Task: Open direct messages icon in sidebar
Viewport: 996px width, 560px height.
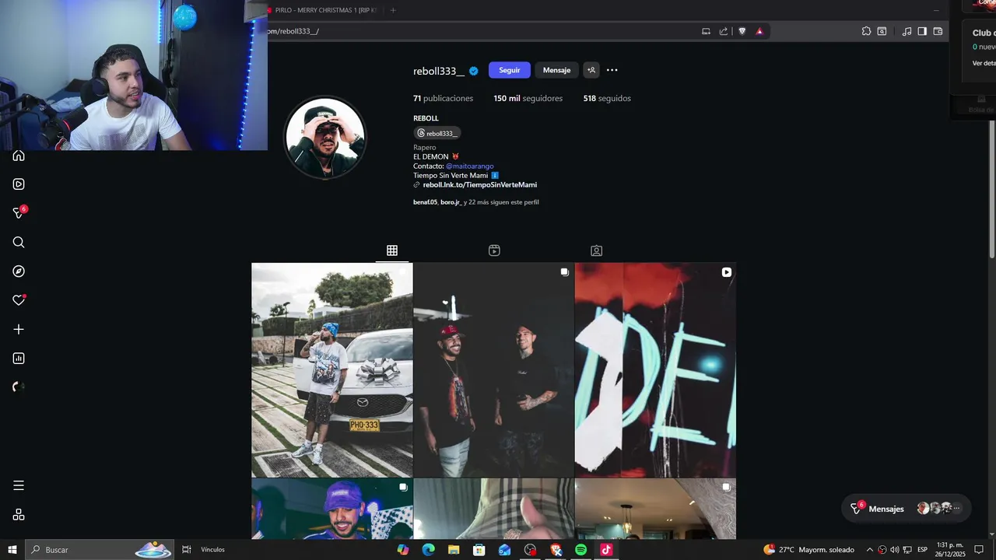Action: (19, 212)
